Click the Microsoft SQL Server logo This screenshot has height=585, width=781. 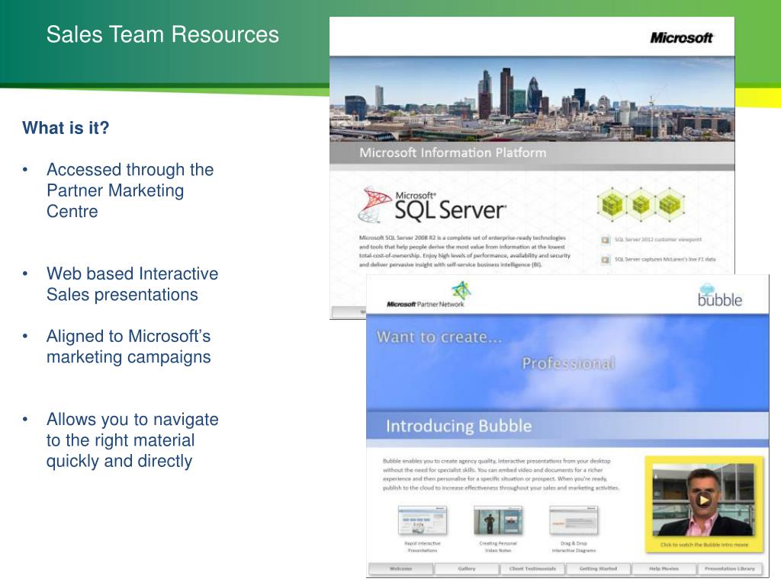[432, 204]
